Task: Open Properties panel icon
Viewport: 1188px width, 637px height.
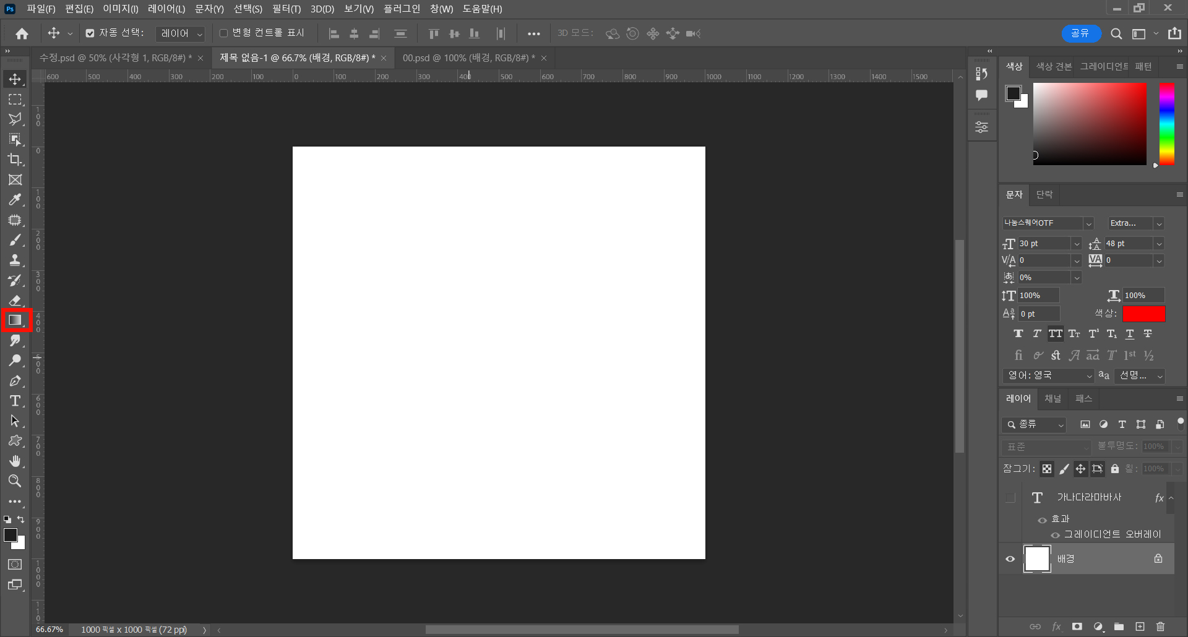Action: click(982, 127)
